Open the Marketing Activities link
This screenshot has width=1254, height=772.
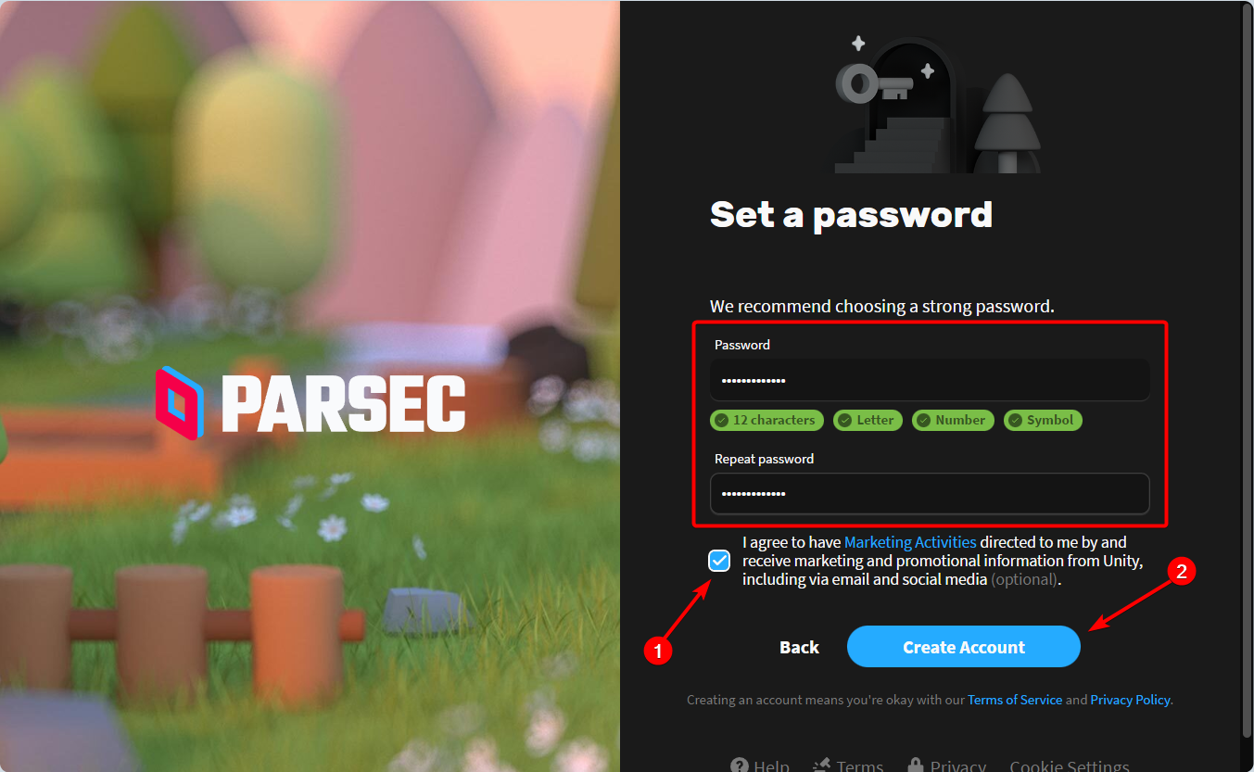[910, 542]
